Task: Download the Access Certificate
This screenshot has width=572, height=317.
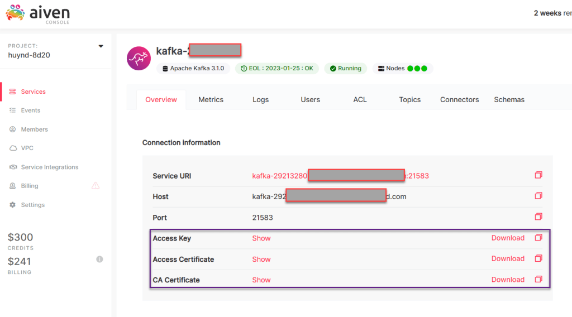Action: point(508,258)
